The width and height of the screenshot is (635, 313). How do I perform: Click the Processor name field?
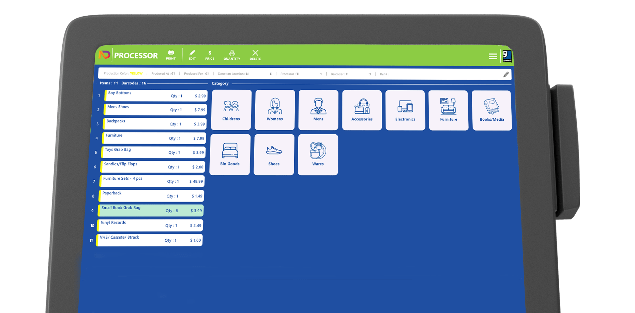[301, 74]
